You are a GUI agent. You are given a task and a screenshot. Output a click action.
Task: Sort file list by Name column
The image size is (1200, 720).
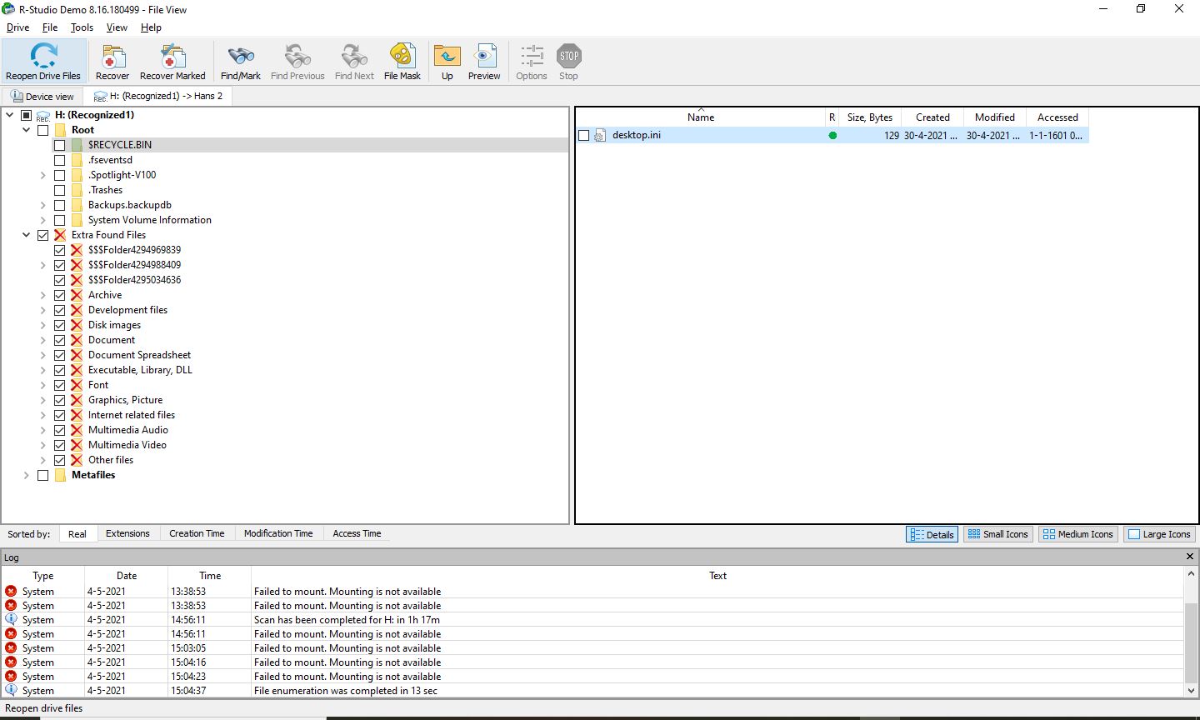tap(700, 117)
